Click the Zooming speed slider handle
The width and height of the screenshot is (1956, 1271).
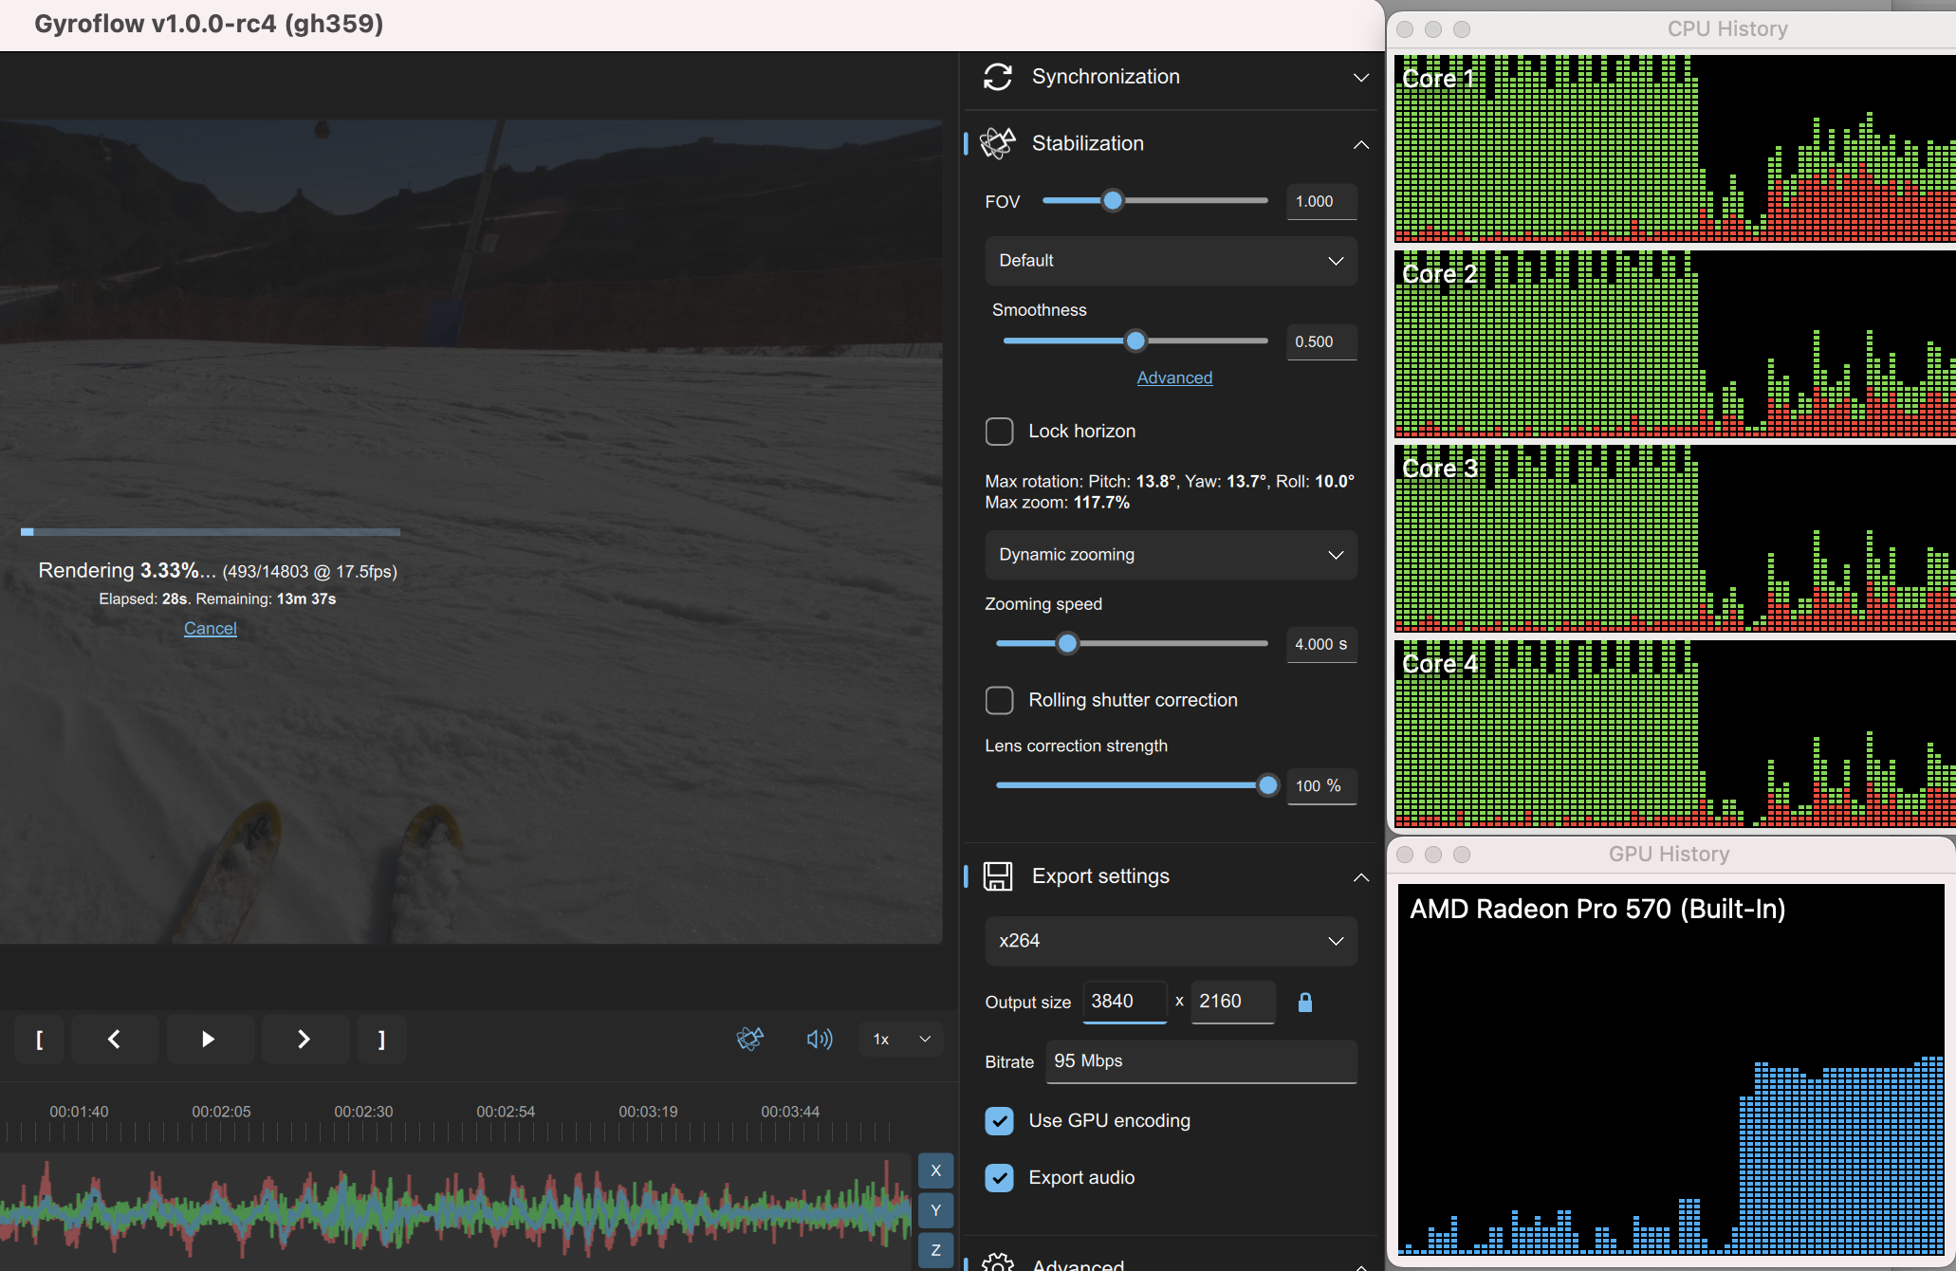click(x=1067, y=643)
